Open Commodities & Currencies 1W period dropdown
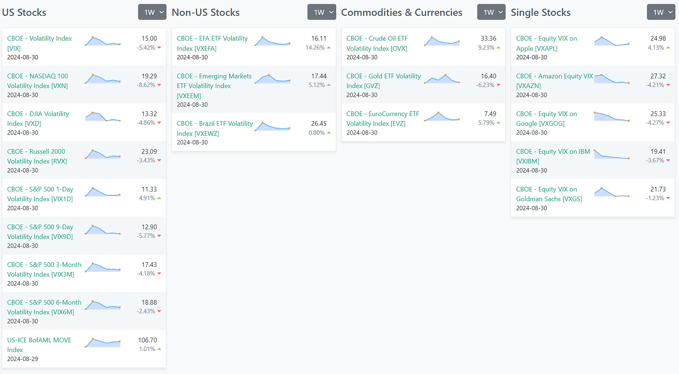The width and height of the screenshot is (679, 374). click(x=492, y=12)
